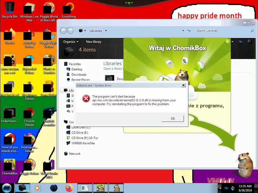Select Downloads under Favorites
This screenshot has width=258, height=193.
point(79,74)
